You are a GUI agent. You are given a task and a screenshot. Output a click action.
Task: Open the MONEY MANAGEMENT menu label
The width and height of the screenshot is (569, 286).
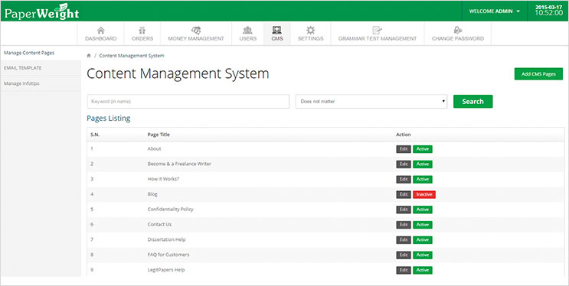click(x=196, y=38)
